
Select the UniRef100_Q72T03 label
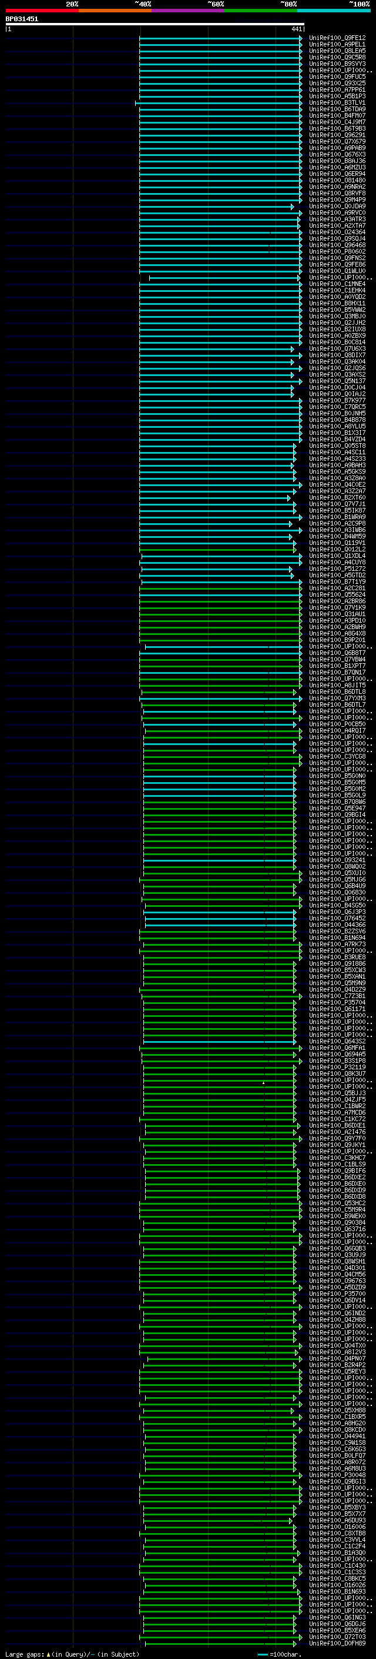[337, 1637]
